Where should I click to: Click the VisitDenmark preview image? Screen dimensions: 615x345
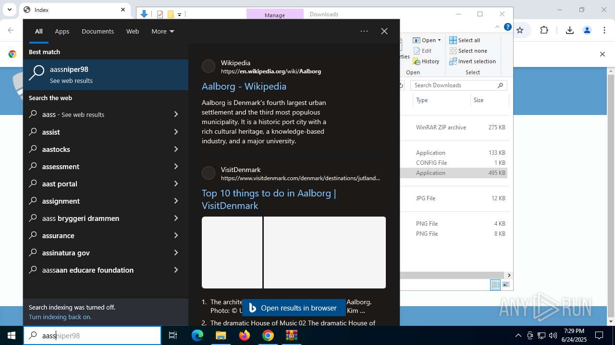[x=294, y=253]
